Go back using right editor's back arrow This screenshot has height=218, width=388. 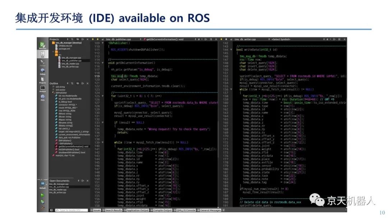pos(221,39)
